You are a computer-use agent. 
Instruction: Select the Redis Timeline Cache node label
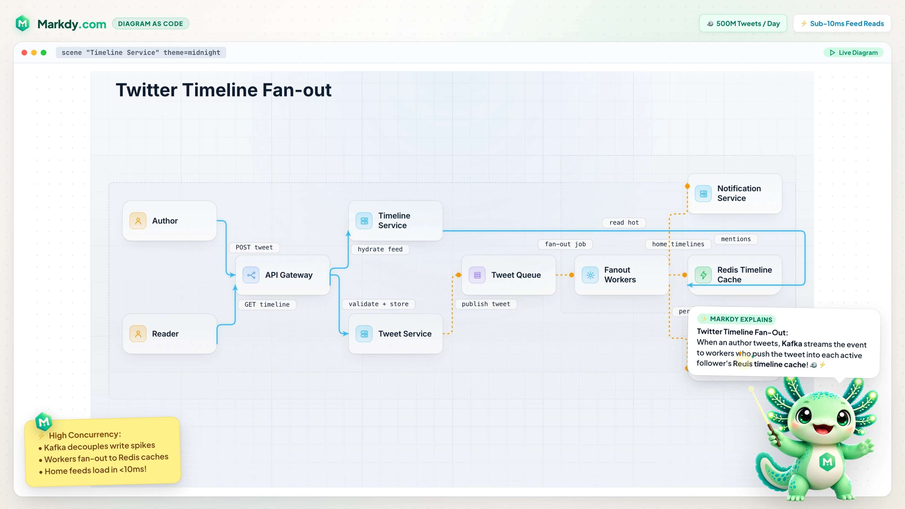pyautogui.click(x=744, y=275)
